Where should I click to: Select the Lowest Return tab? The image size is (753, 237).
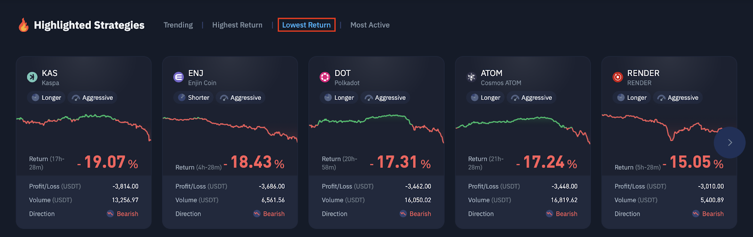click(x=306, y=25)
